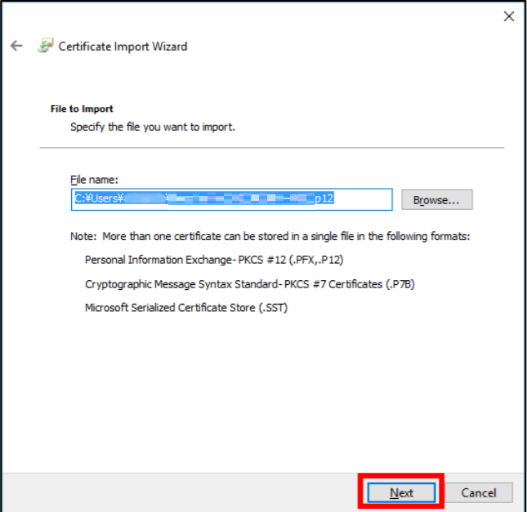Click the 'Certificate Import Wizard' title text

123,47
